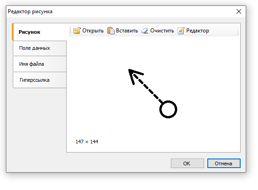The width and height of the screenshot is (258, 190).
Task: Click the dotted toolbar grip handle
Action: (x=70, y=31)
